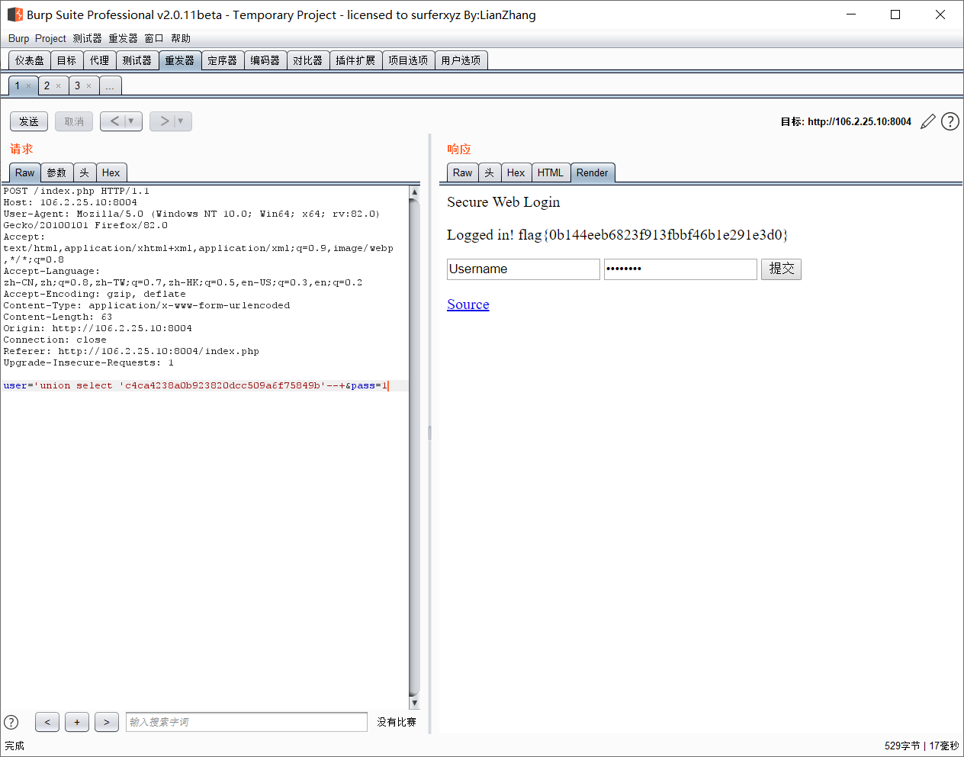This screenshot has height=757, width=964.
Task: Click the 发送 send button
Action: pyautogui.click(x=29, y=121)
